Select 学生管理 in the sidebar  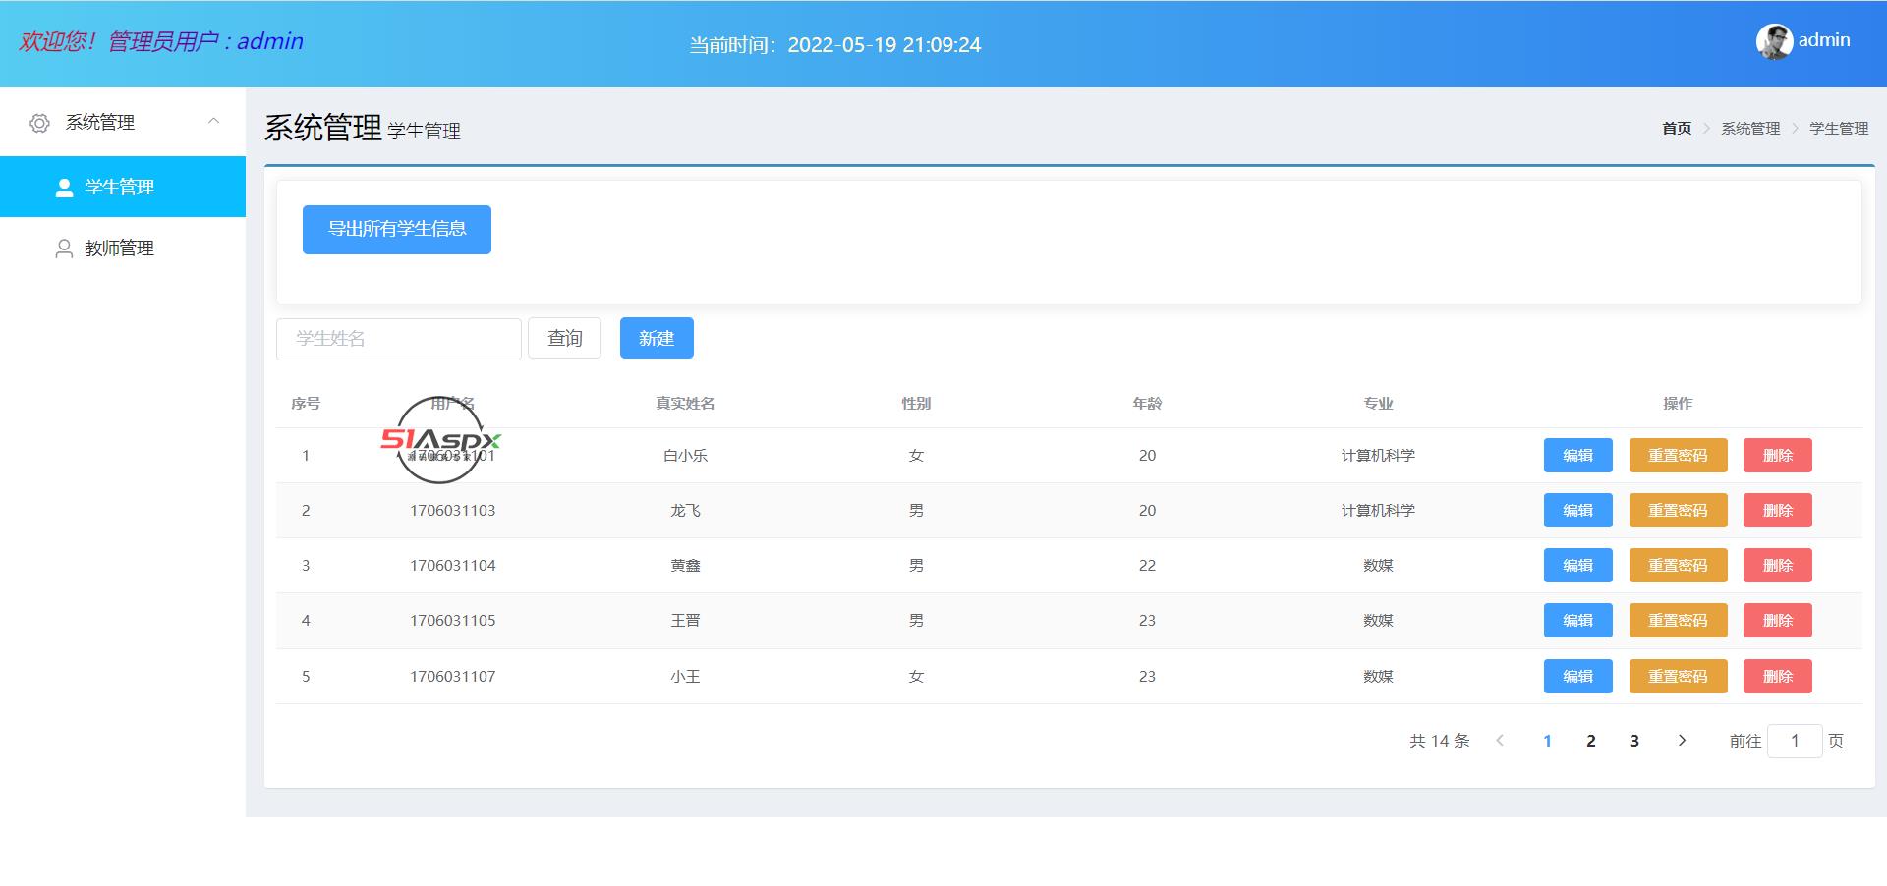(119, 188)
